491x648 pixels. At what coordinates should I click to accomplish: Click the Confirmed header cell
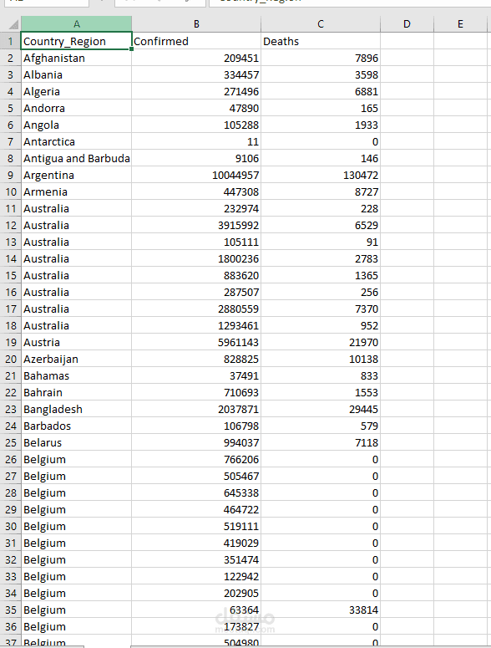coord(196,41)
